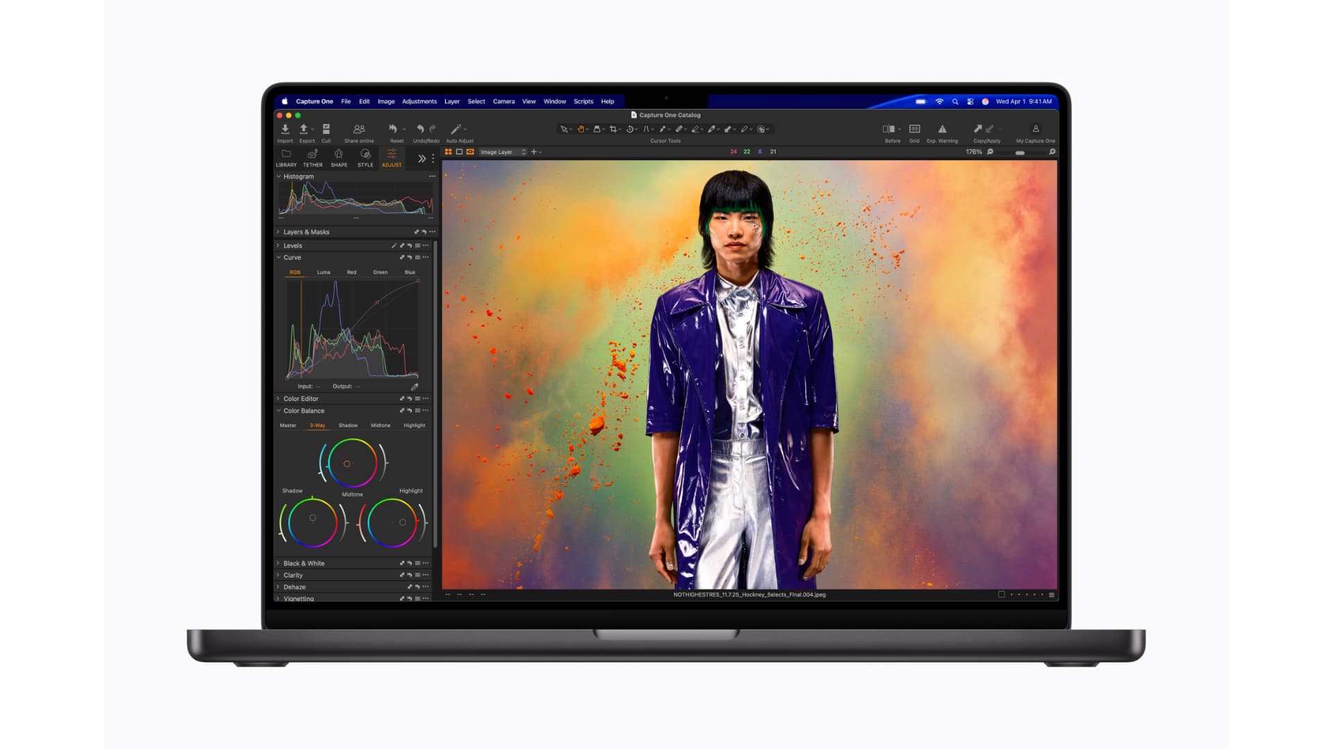Viewport: 1333px width, 749px height.
Task: Select the red color tag filter showing 24
Action: tap(733, 152)
